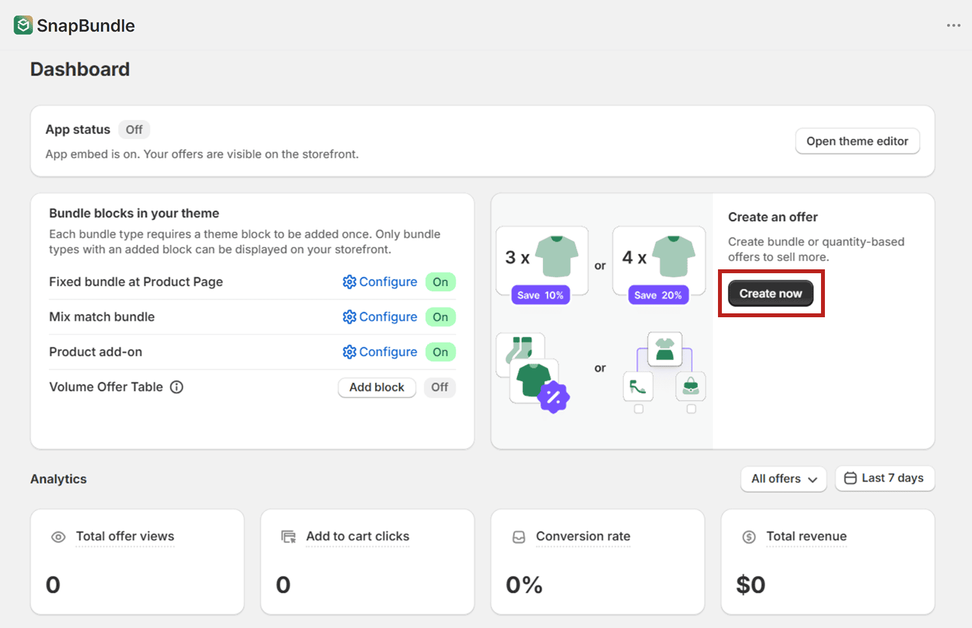The image size is (972, 628).
Task: Toggle the Volume Offer Table Off badge
Action: pos(440,387)
